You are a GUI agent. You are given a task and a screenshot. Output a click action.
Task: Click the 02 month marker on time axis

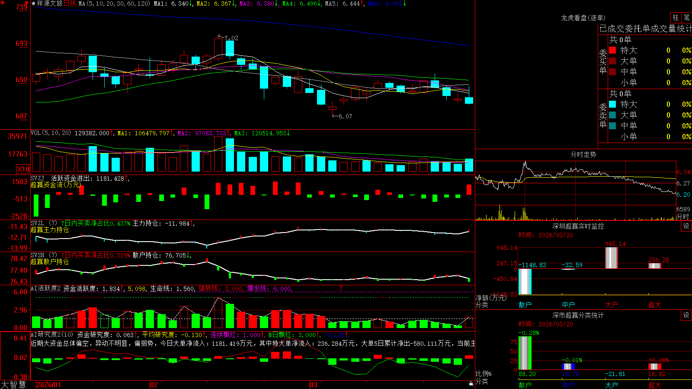tap(154, 385)
